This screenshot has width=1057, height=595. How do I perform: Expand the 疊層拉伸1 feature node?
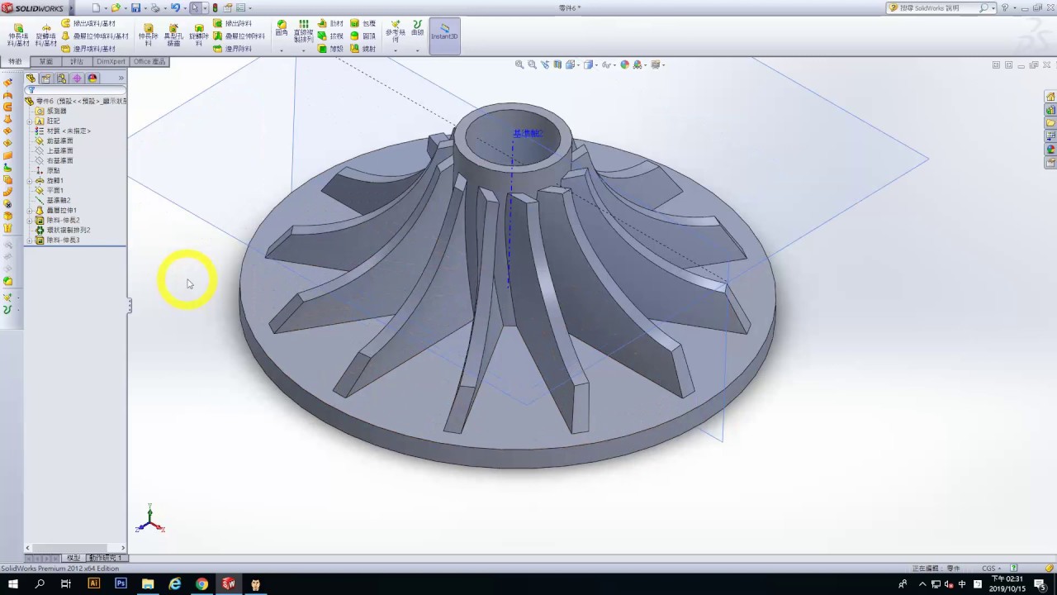[30, 210]
